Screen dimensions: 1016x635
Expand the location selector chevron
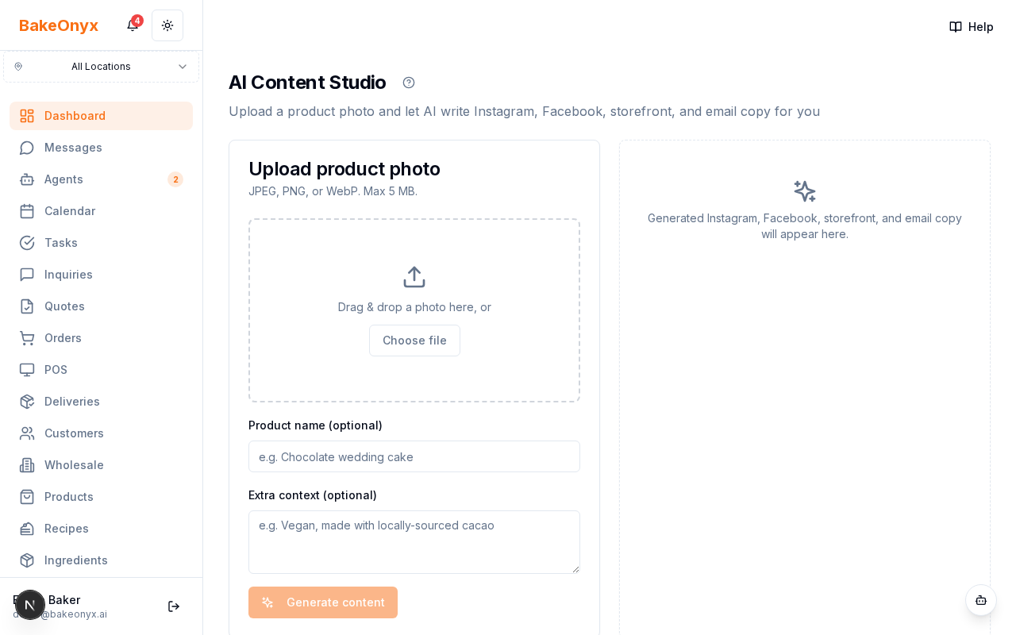click(183, 67)
